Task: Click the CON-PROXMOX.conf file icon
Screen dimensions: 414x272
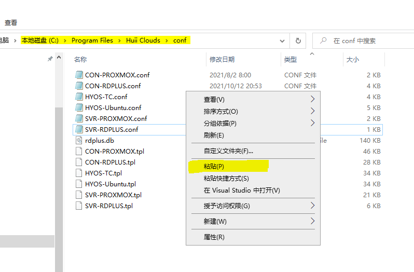Action: (79, 75)
